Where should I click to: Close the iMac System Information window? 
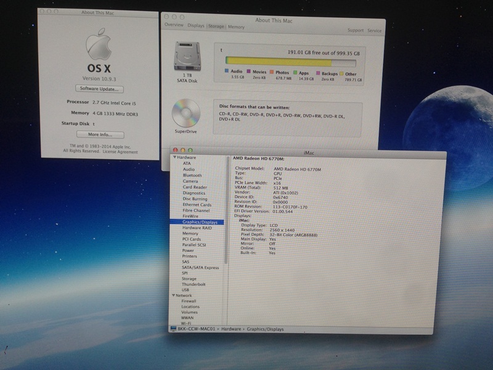tap(176, 150)
